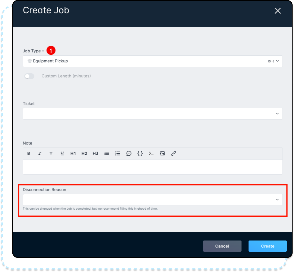The image size is (294, 272).
Task: Insert inline code with braces icon
Action: (140, 153)
